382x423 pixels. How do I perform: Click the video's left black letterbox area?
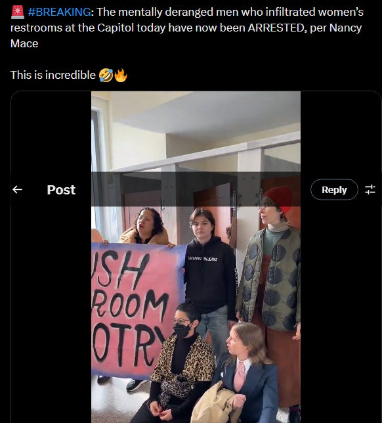tap(51, 297)
